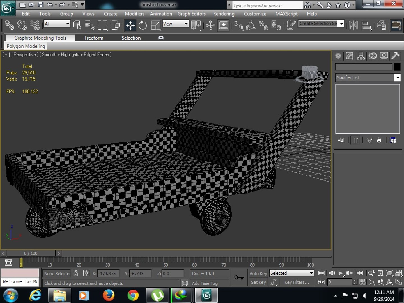This screenshot has width=404, height=303.
Task: Toggle Window/Crossing selection mode
Action: click(x=115, y=26)
